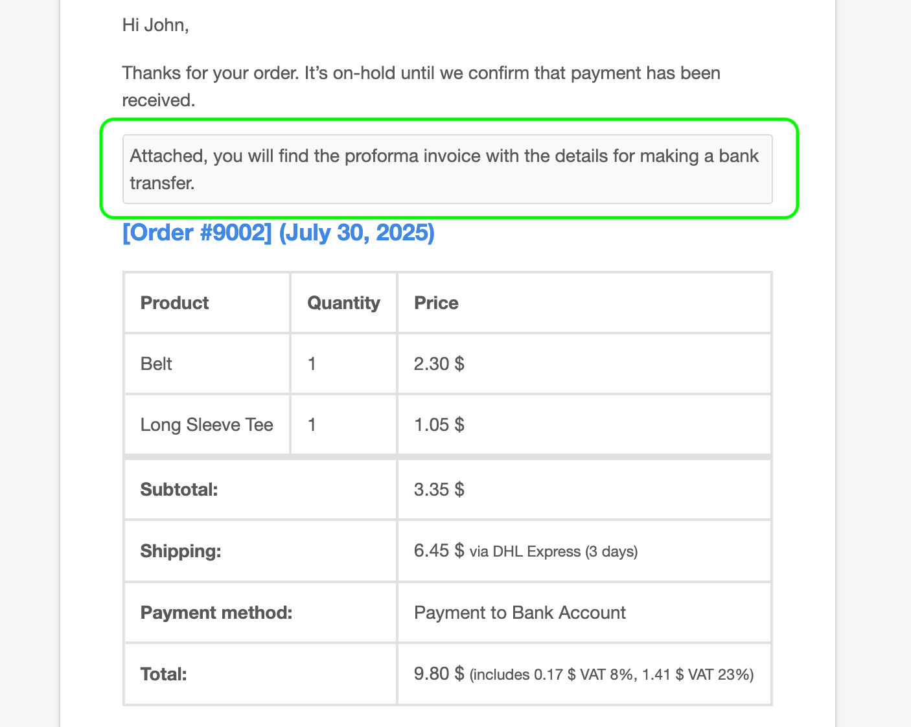Click the 'Payment to Bank Account' value

tap(520, 612)
